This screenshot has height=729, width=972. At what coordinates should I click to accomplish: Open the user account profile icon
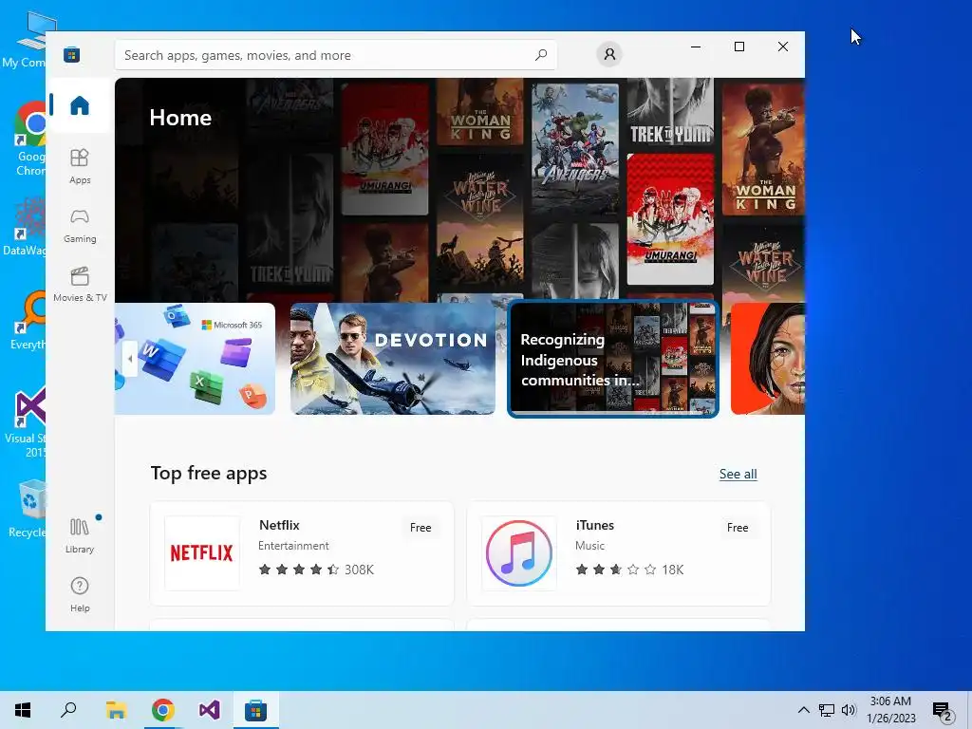click(609, 54)
